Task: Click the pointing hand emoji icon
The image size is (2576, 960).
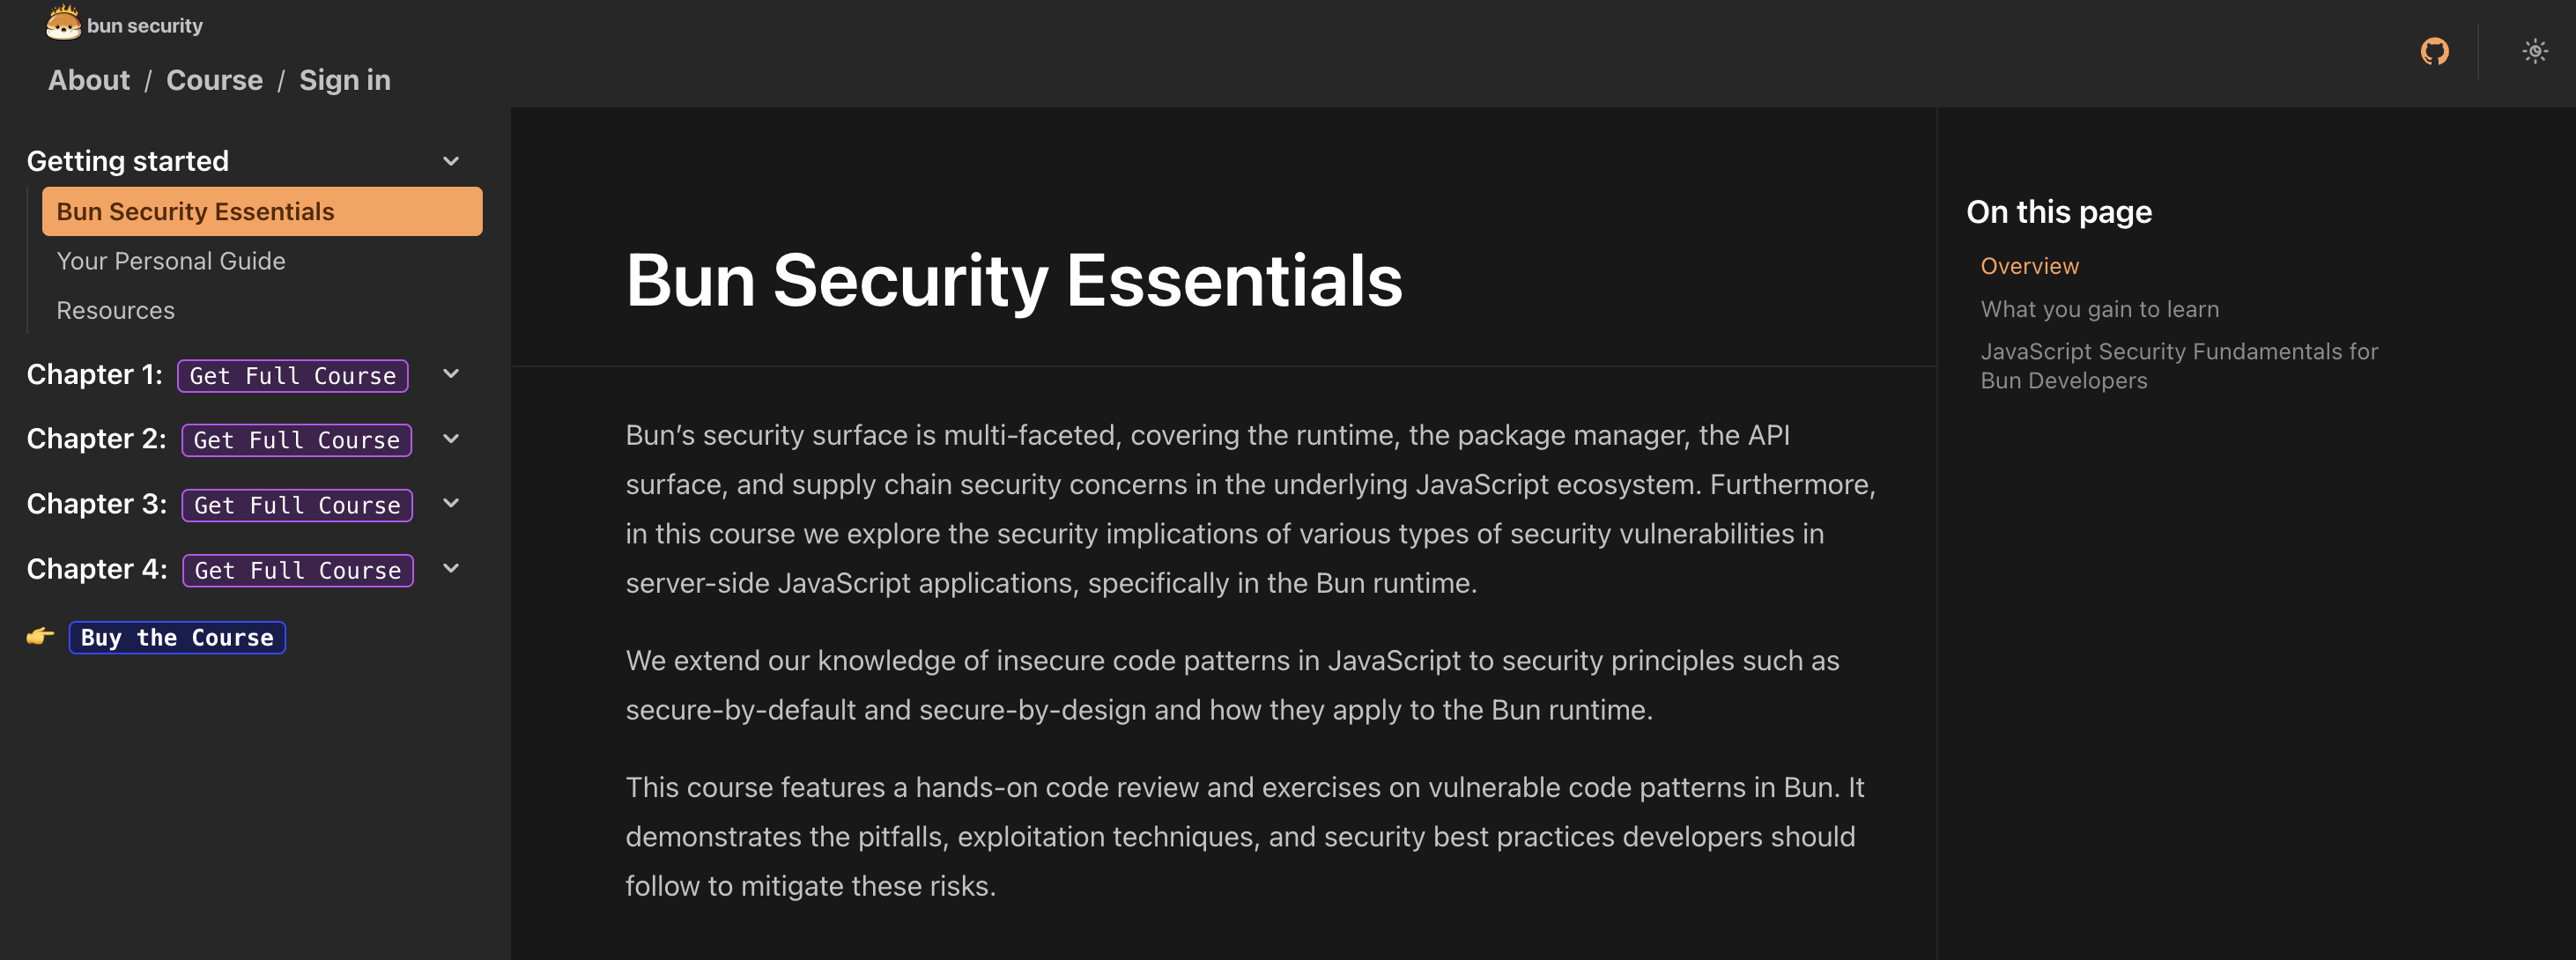Action: [40, 636]
